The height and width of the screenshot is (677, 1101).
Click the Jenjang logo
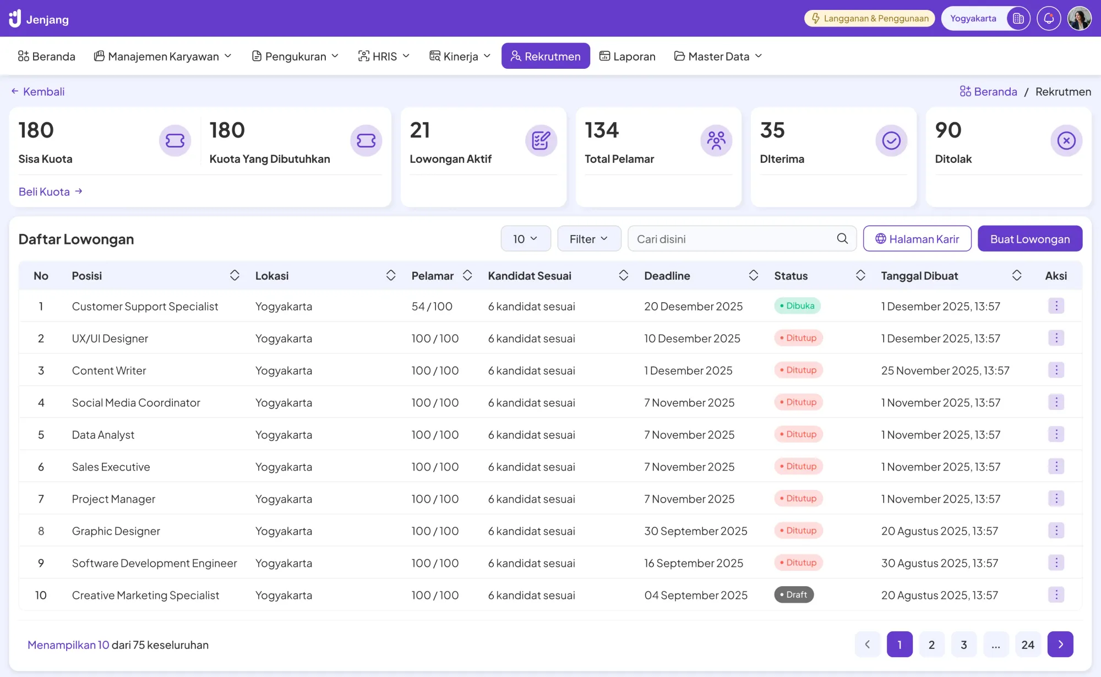click(x=40, y=18)
